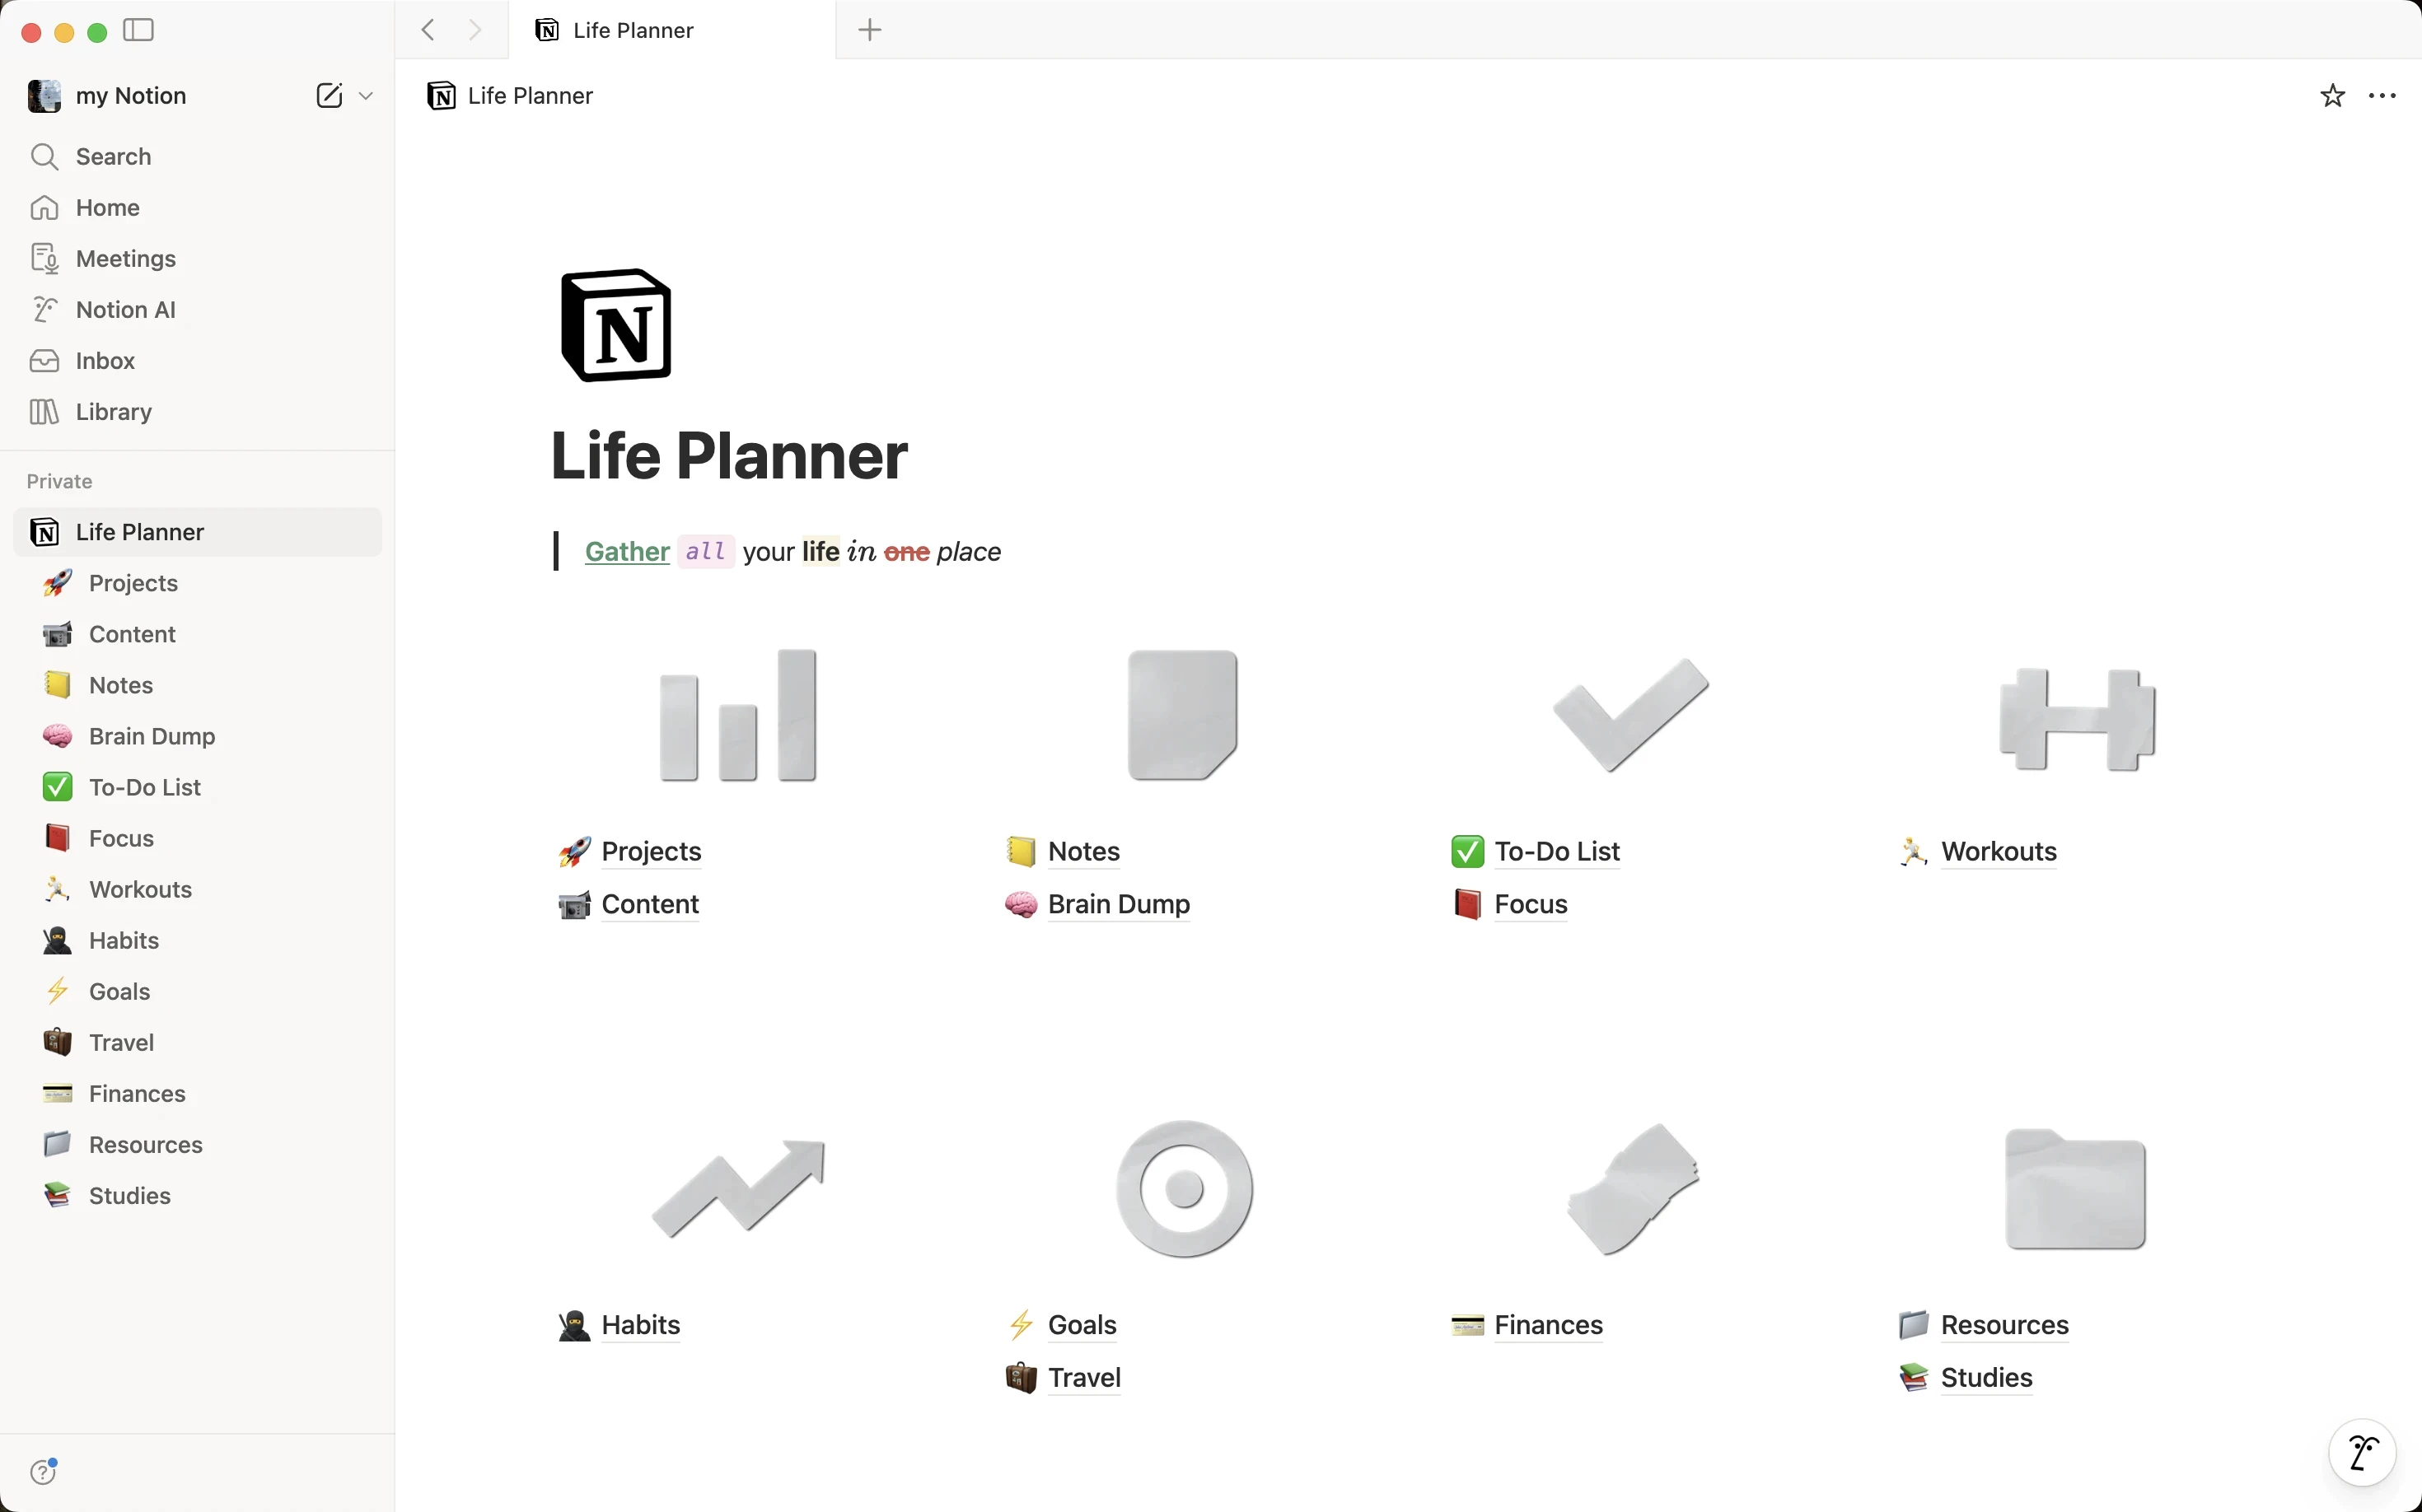Viewport: 2422px width, 1512px height.
Task: Click the Search icon in sidebar
Action: [44, 157]
